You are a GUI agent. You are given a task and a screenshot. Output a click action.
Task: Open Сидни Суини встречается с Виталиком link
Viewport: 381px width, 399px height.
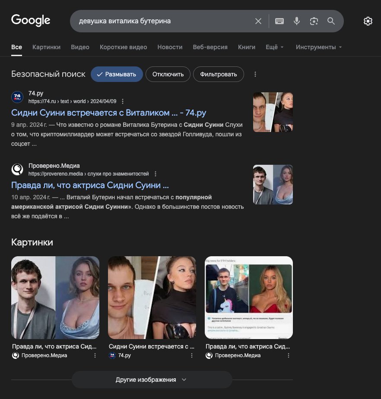click(109, 113)
